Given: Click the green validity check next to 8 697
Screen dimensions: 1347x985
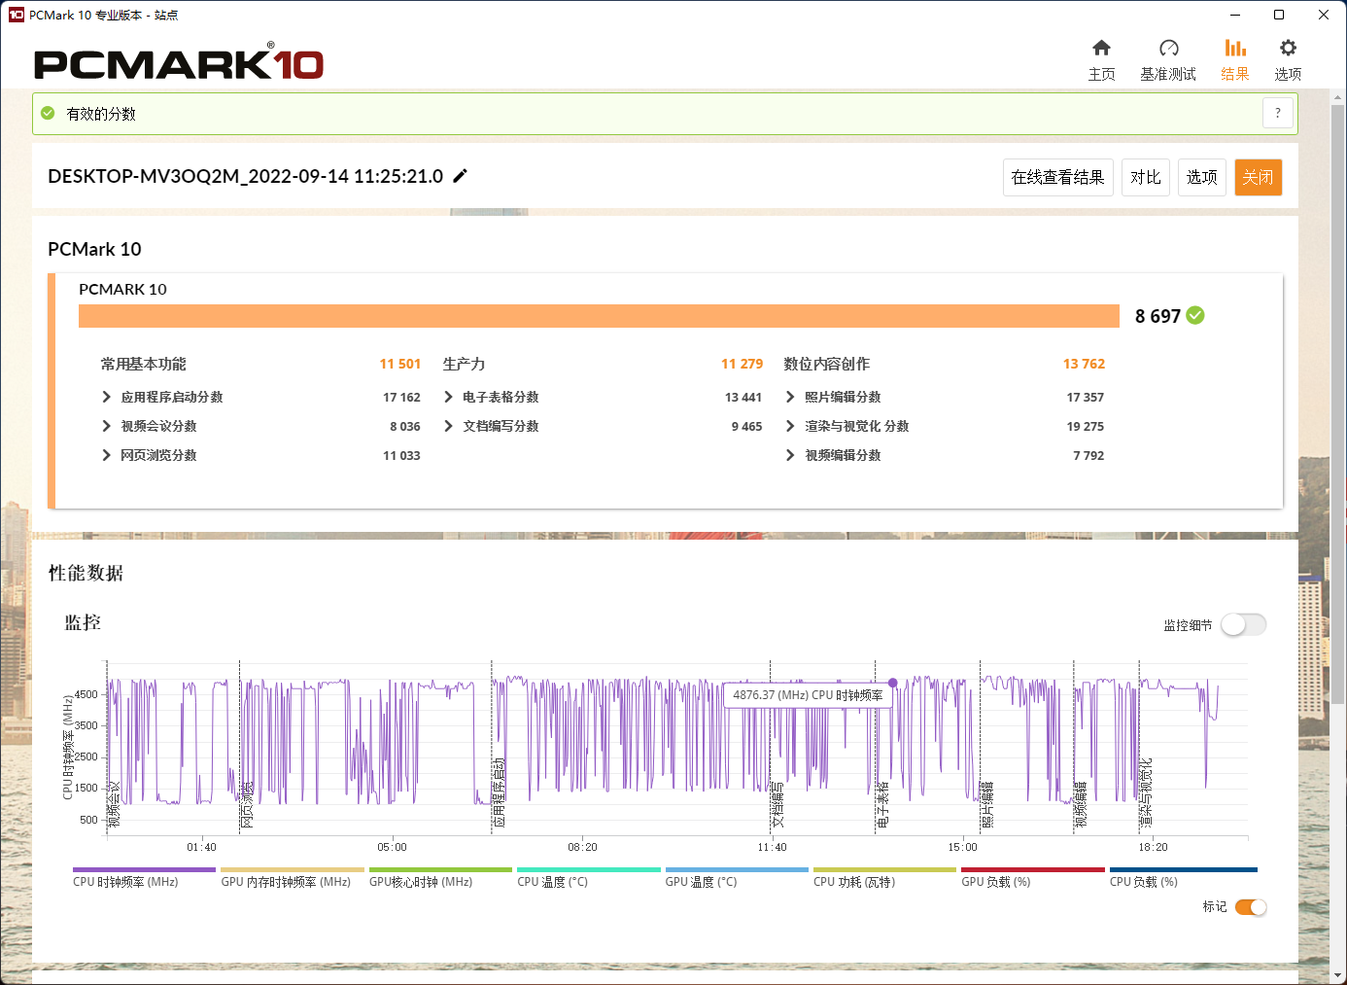Looking at the screenshot, I should click(1195, 315).
